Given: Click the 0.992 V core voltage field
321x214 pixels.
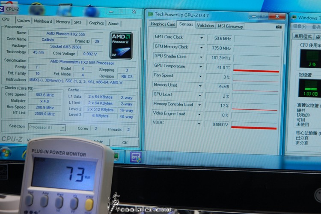Looking at the screenshot, I should pyautogui.click(x=90, y=54).
